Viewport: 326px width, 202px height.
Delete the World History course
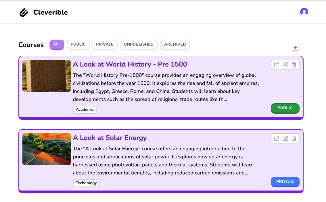[x=294, y=65]
